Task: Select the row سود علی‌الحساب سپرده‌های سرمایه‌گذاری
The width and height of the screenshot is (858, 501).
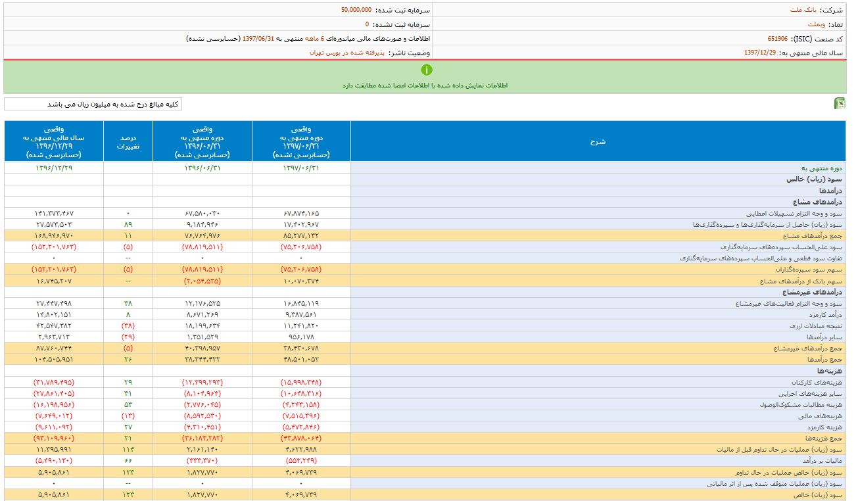Action: (425, 247)
